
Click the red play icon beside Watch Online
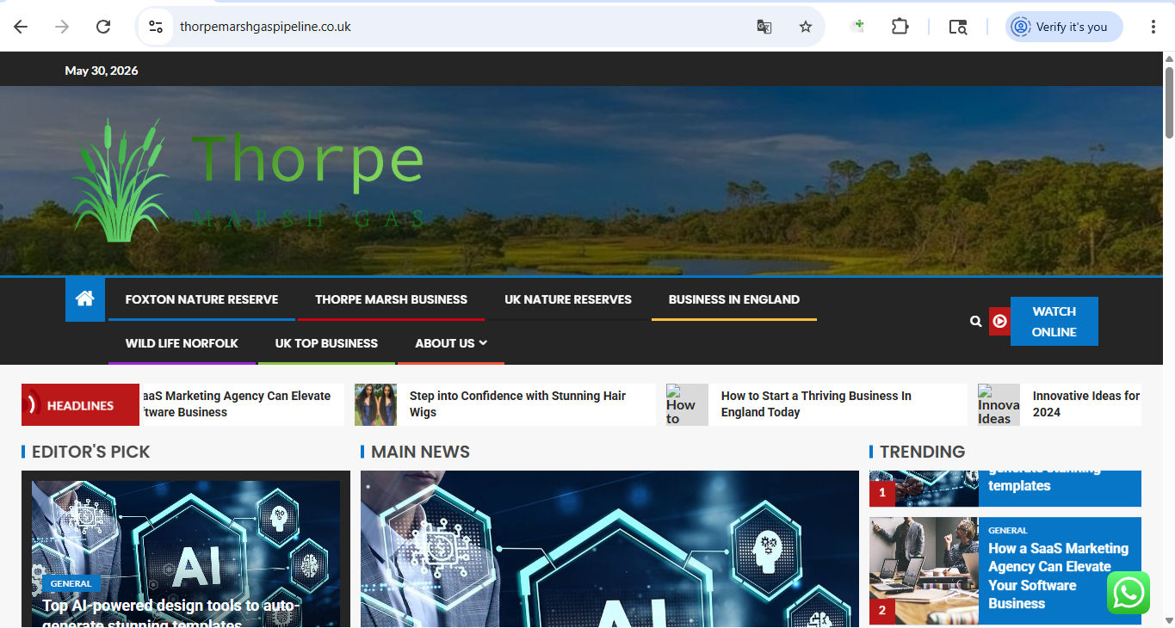[x=999, y=321]
